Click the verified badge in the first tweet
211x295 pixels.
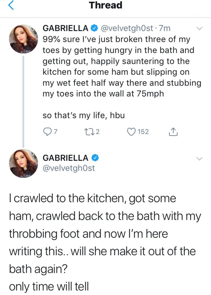(94, 29)
